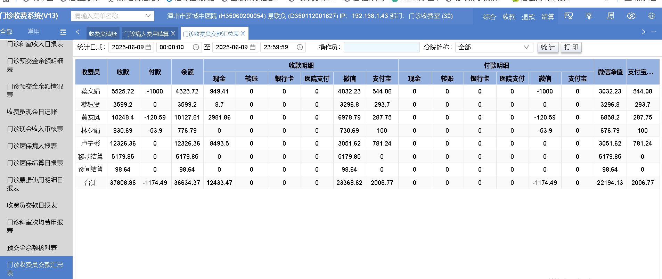Open the 结算 header menu
The width and height of the screenshot is (662, 279).
(548, 17)
